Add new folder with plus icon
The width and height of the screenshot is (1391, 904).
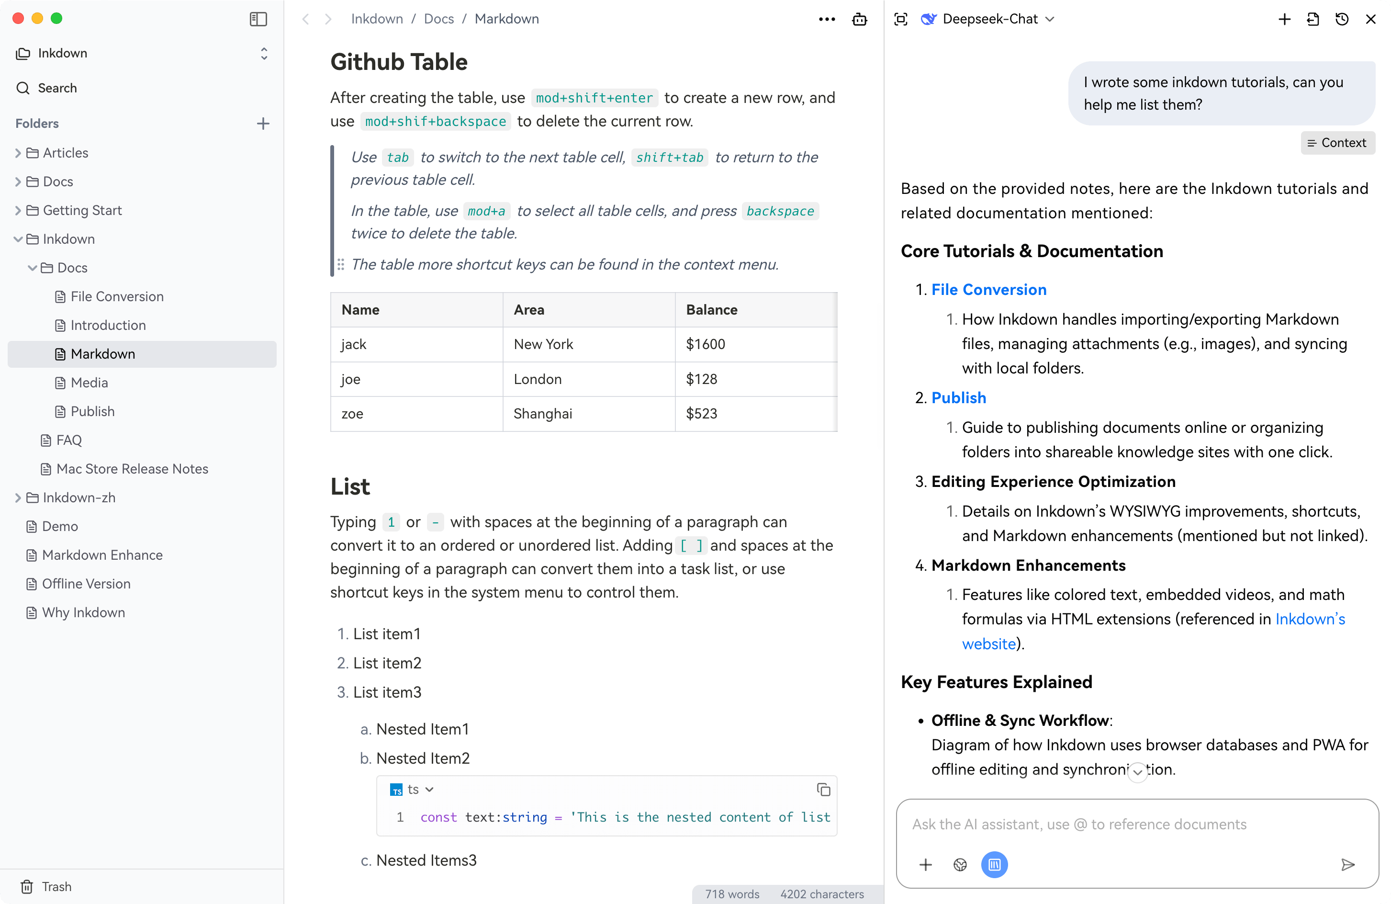click(263, 124)
